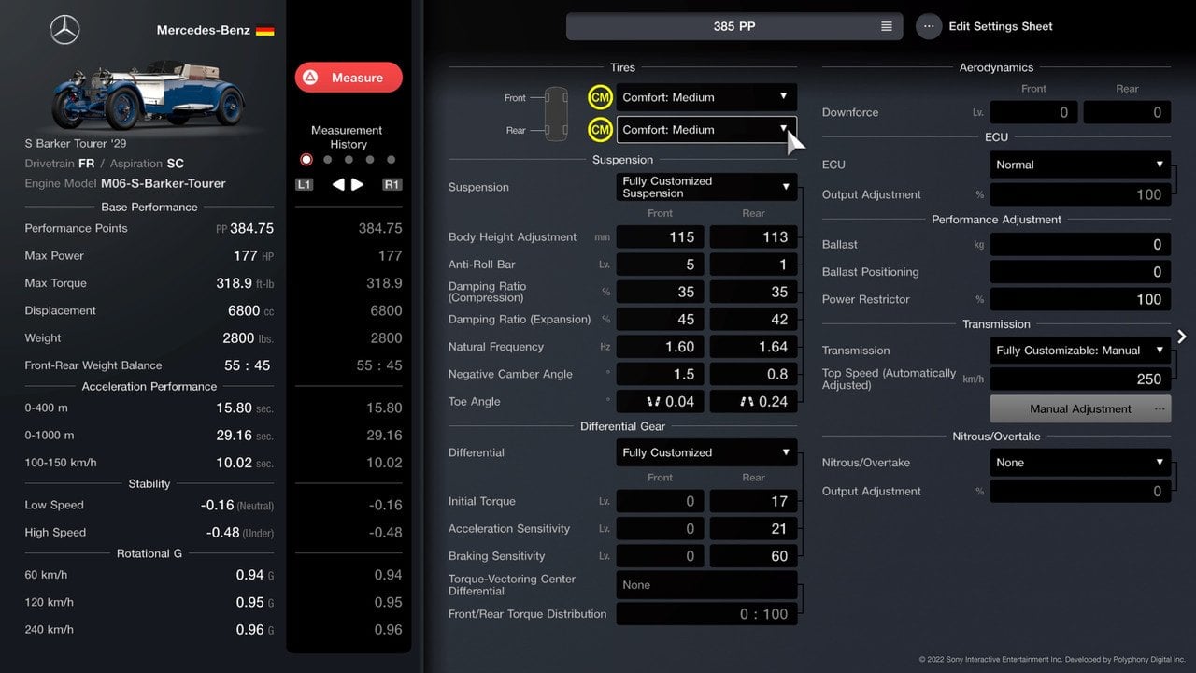Select rear Acceleration Sensitivity value 21
Image resolution: width=1196 pixels, height=673 pixels.
(x=753, y=529)
